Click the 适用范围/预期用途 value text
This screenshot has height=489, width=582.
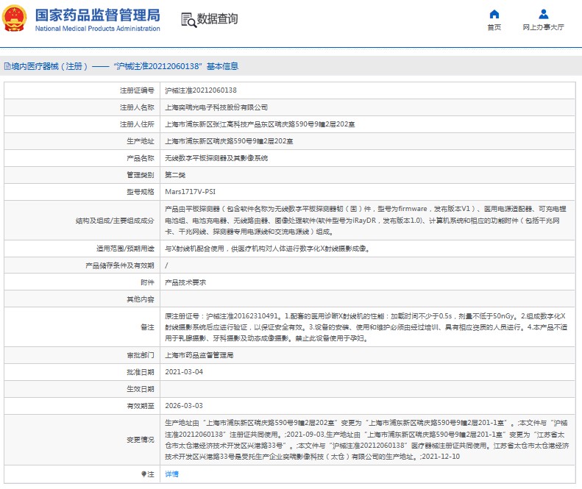268,249
